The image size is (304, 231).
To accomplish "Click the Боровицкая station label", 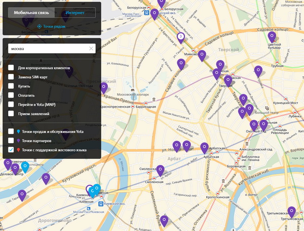I will tap(236, 167).
